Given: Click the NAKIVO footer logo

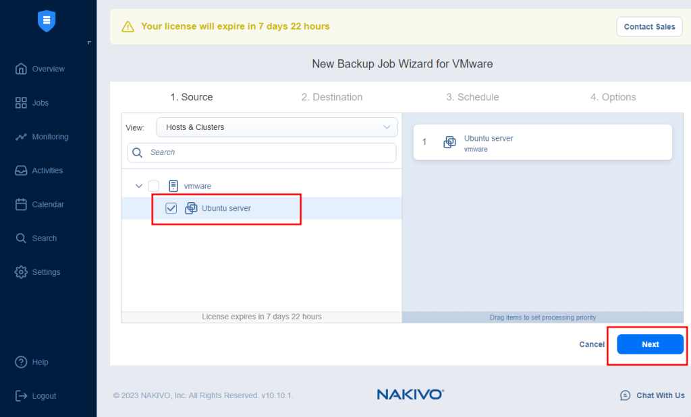Looking at the screenshot, I should click(410, 394).
